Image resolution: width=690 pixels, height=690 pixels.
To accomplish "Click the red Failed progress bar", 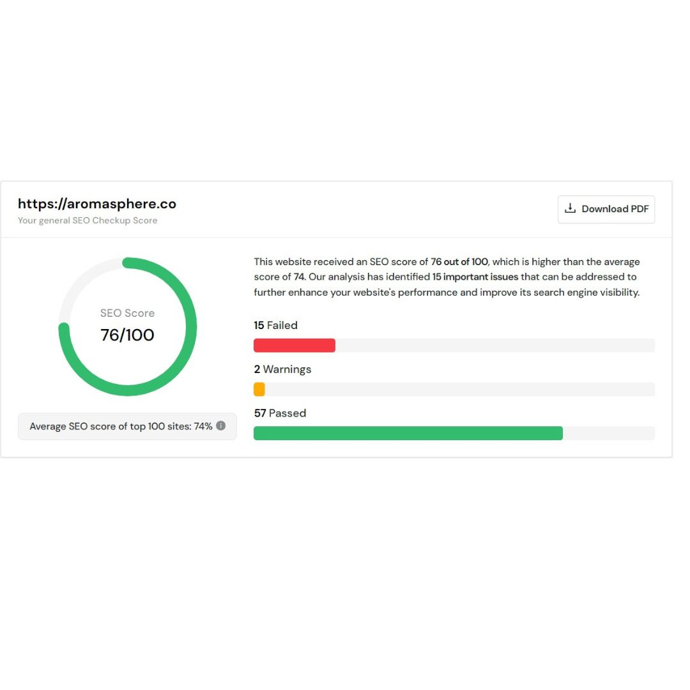I will pos(295,346).
